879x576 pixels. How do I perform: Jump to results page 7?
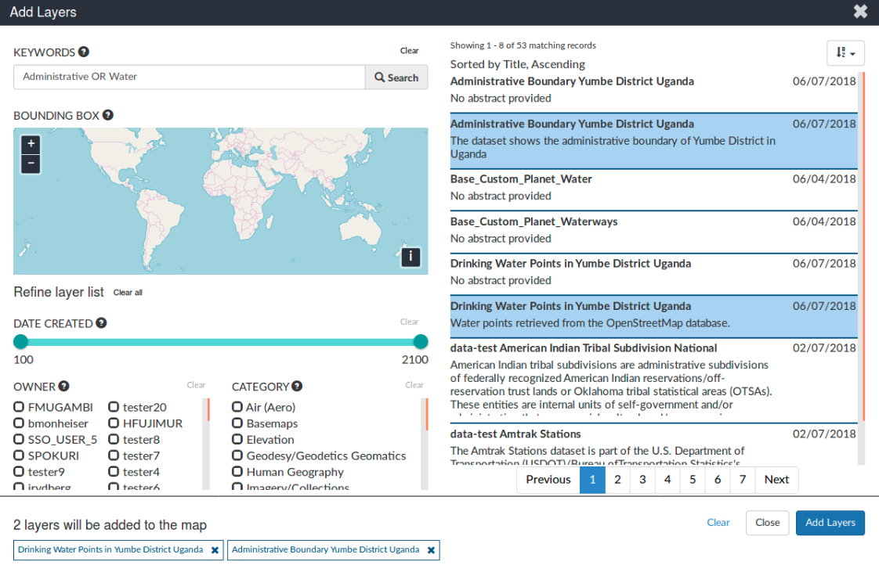tap(743, 480)
